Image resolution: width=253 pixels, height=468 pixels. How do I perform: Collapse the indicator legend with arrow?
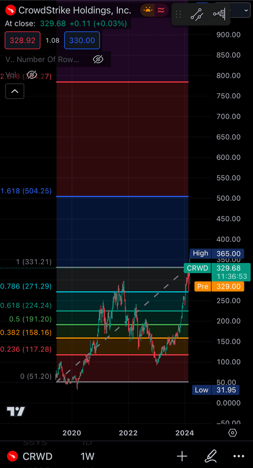click(x=15, y=91)
